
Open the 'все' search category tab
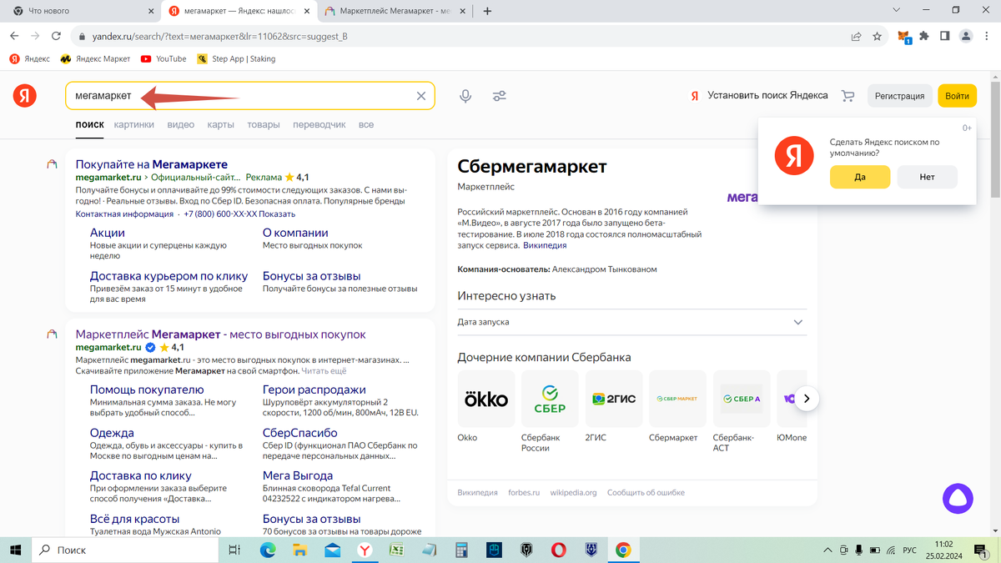(366, 125)
